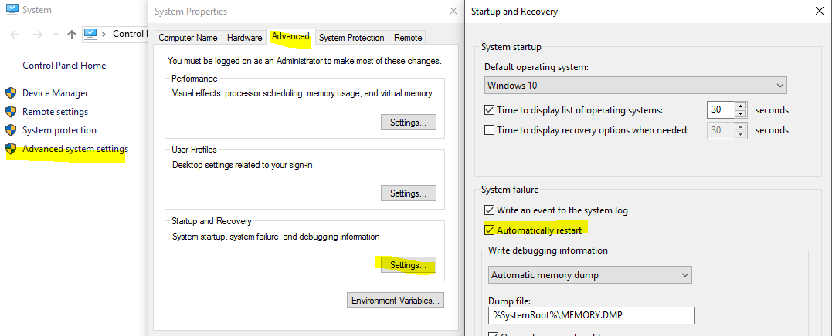Image resolution: width=832 pixels, height=336 pixels.
Task: Click the shield icon beside Advanced system settings
Action: (11, 149)
